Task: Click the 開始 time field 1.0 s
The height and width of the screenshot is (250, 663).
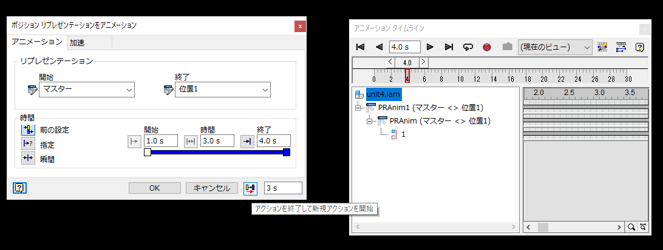Action: click(161, 141)
